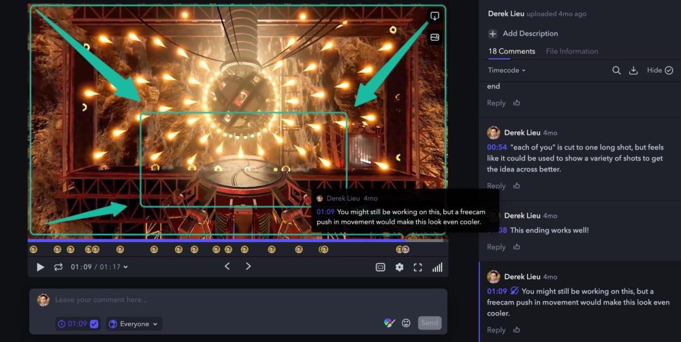
Task: Open the Everyone visibility dropdown
Action: [133, 324]
